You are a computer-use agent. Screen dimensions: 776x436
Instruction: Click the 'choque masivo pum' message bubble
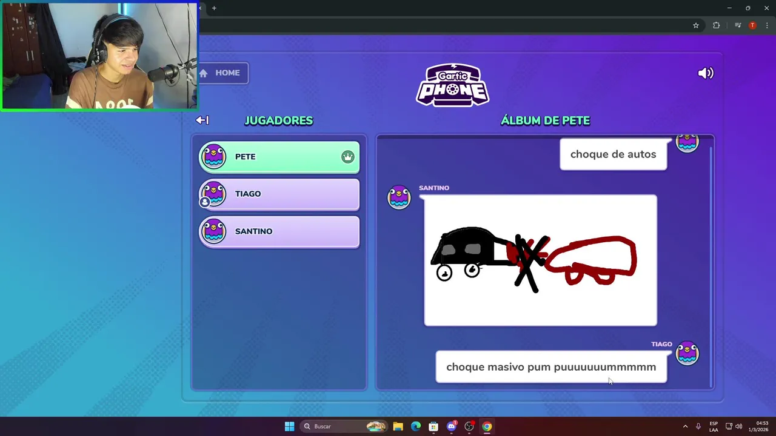pos(551,367)
